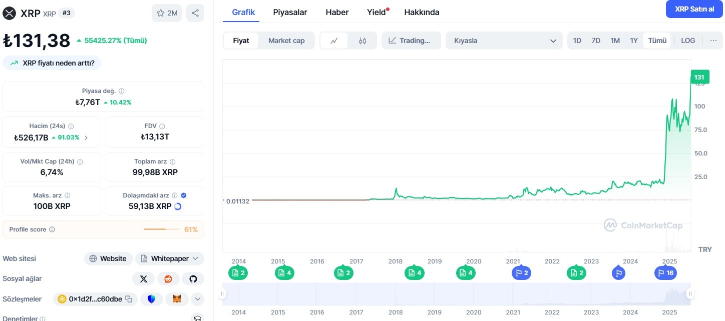This screenshot has height=321, width=725.
Task: Select the line chart icon
Action: point(334,40)
